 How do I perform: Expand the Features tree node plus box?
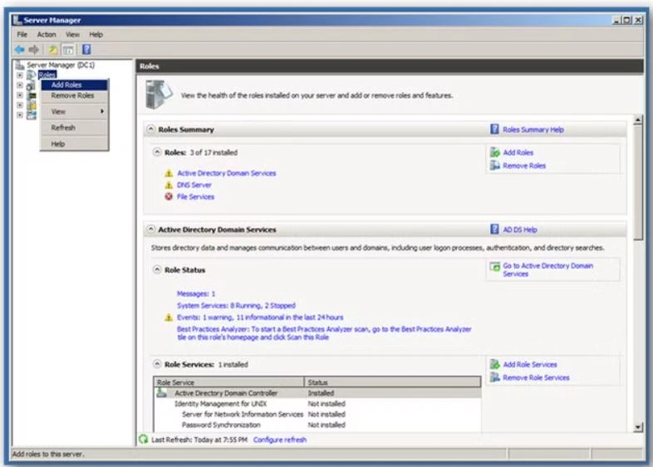(20, 85)
